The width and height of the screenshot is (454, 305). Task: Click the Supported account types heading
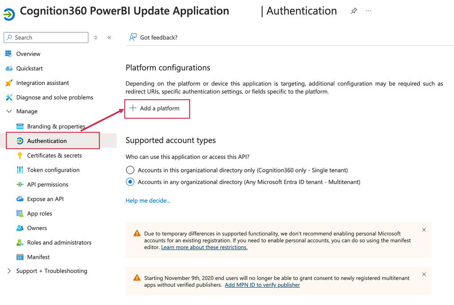point(171,140)
